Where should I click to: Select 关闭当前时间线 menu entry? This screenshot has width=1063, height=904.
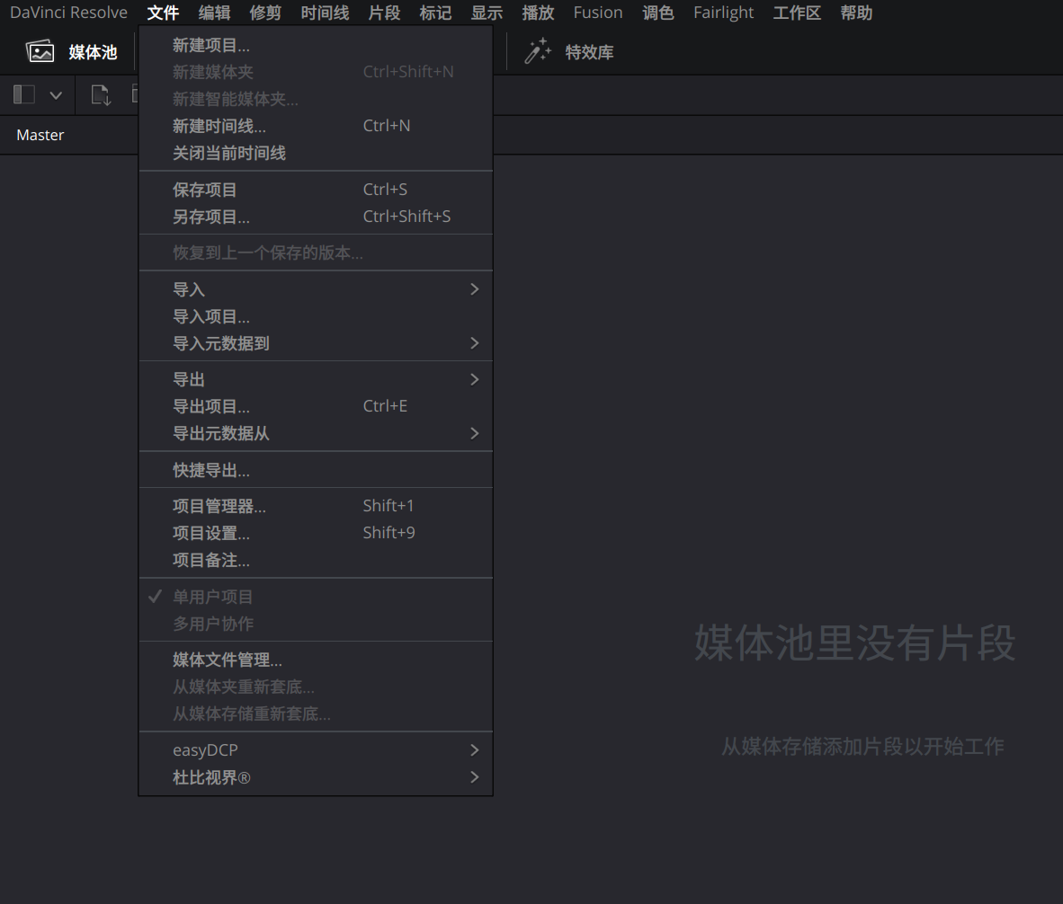click(x=316, y=153)
